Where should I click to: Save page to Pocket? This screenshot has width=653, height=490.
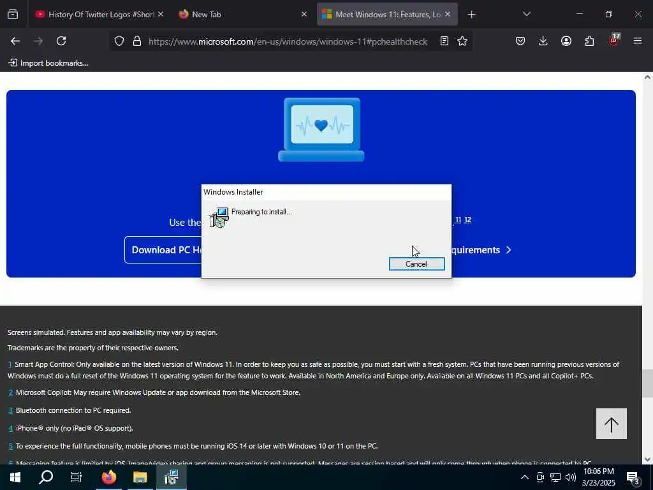point(520,41)
